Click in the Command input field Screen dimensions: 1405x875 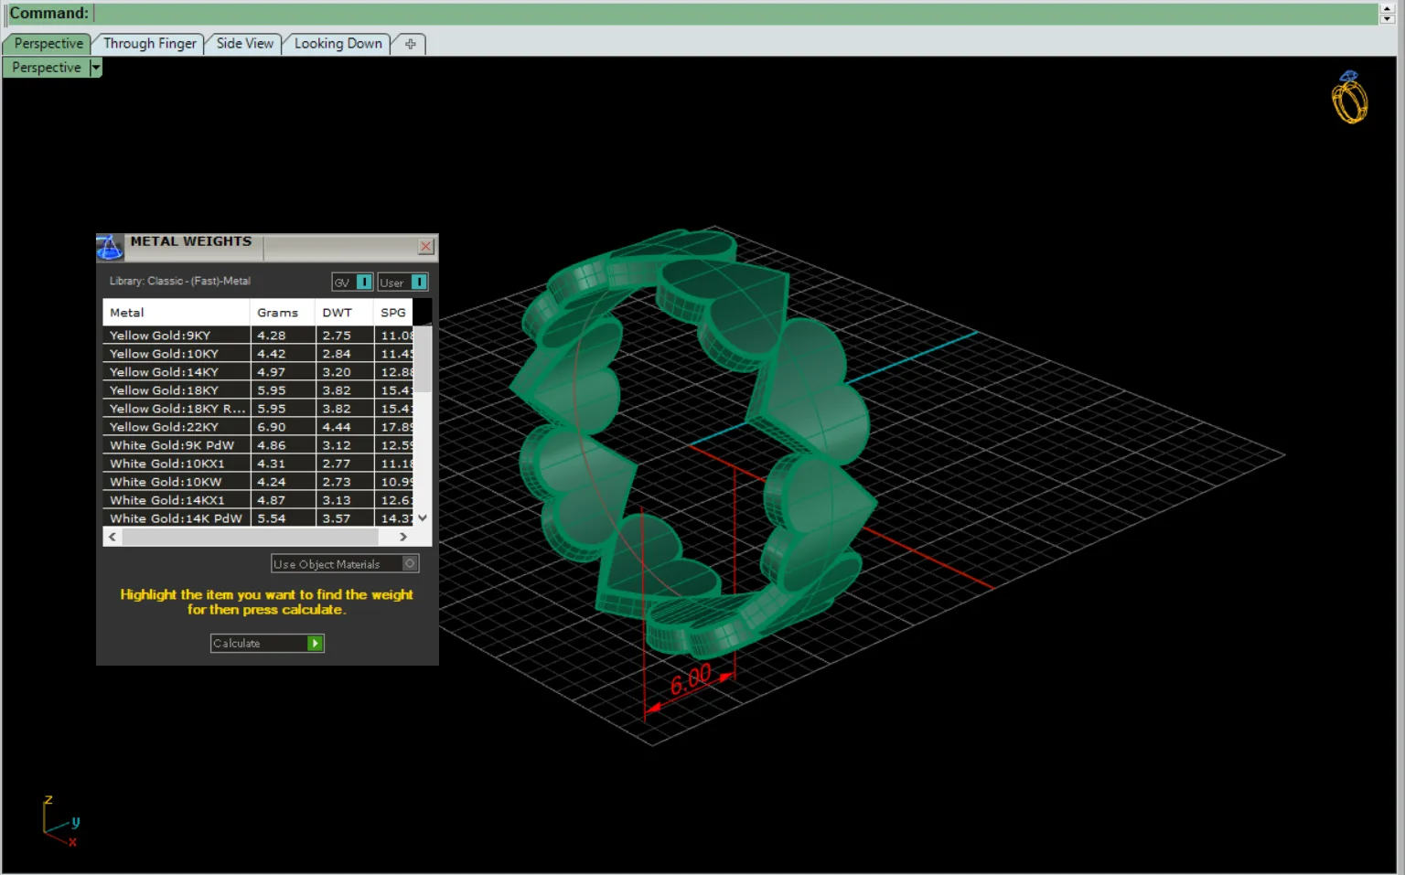[735, 14]
